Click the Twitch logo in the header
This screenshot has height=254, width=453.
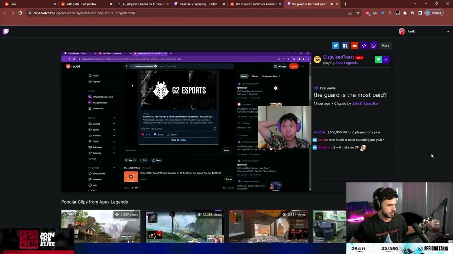6,32
